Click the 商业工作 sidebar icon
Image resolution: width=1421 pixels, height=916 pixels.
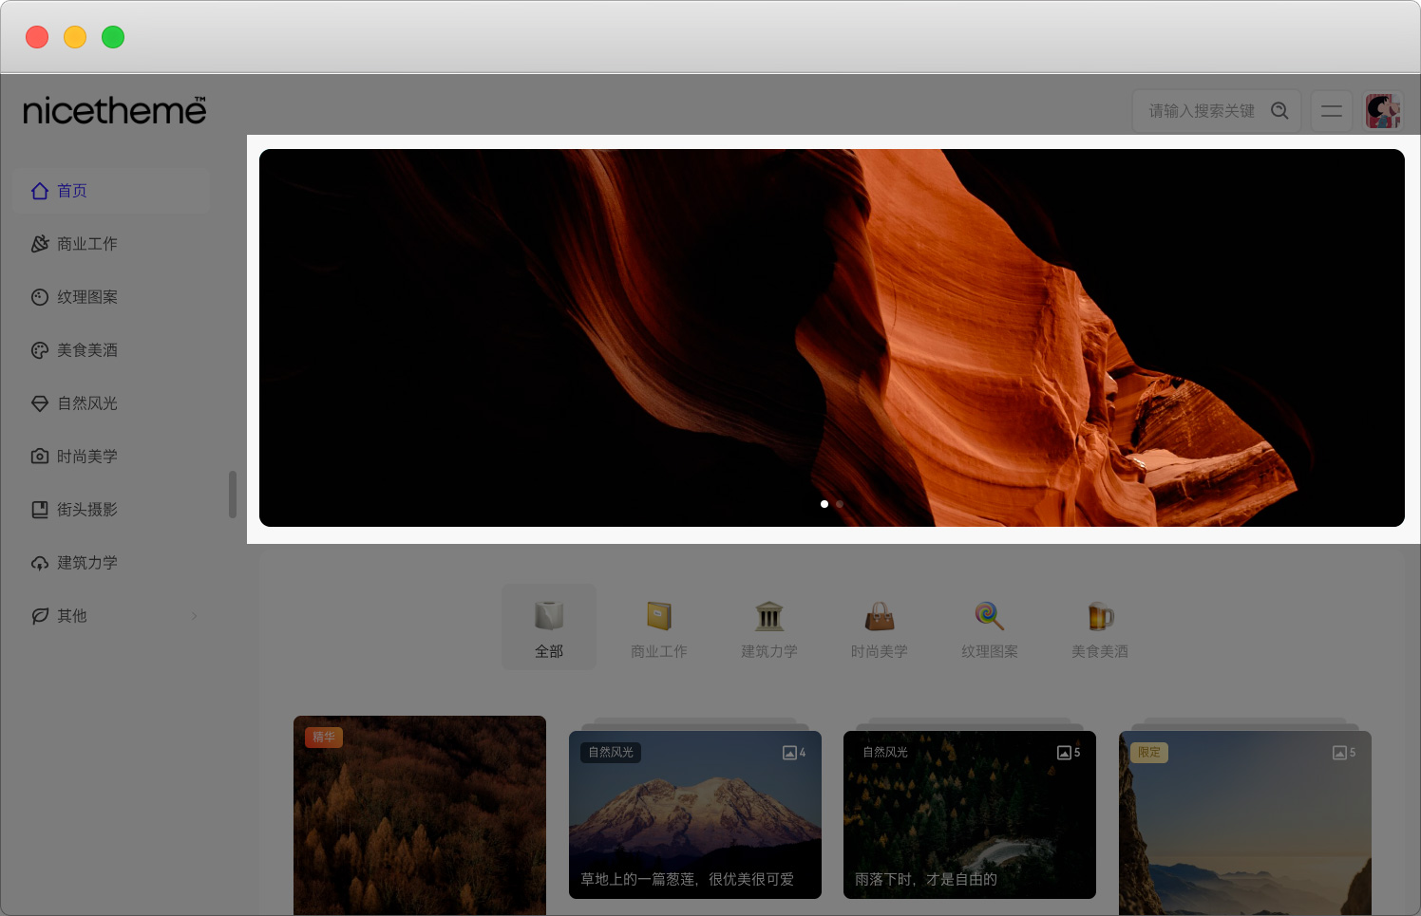click(x=40, y=244)
